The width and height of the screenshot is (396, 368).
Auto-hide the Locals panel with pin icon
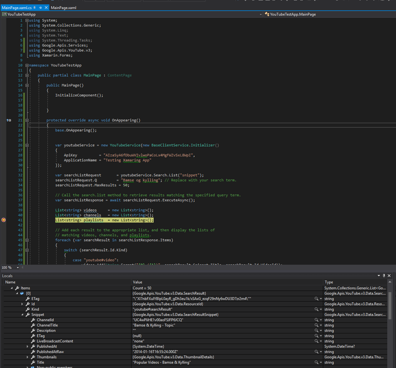point(384,276)
